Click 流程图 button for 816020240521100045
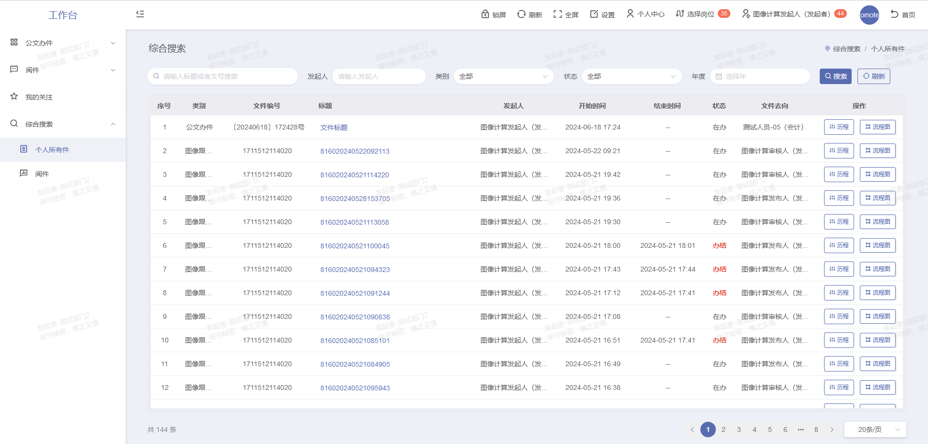 click(877, 245)
